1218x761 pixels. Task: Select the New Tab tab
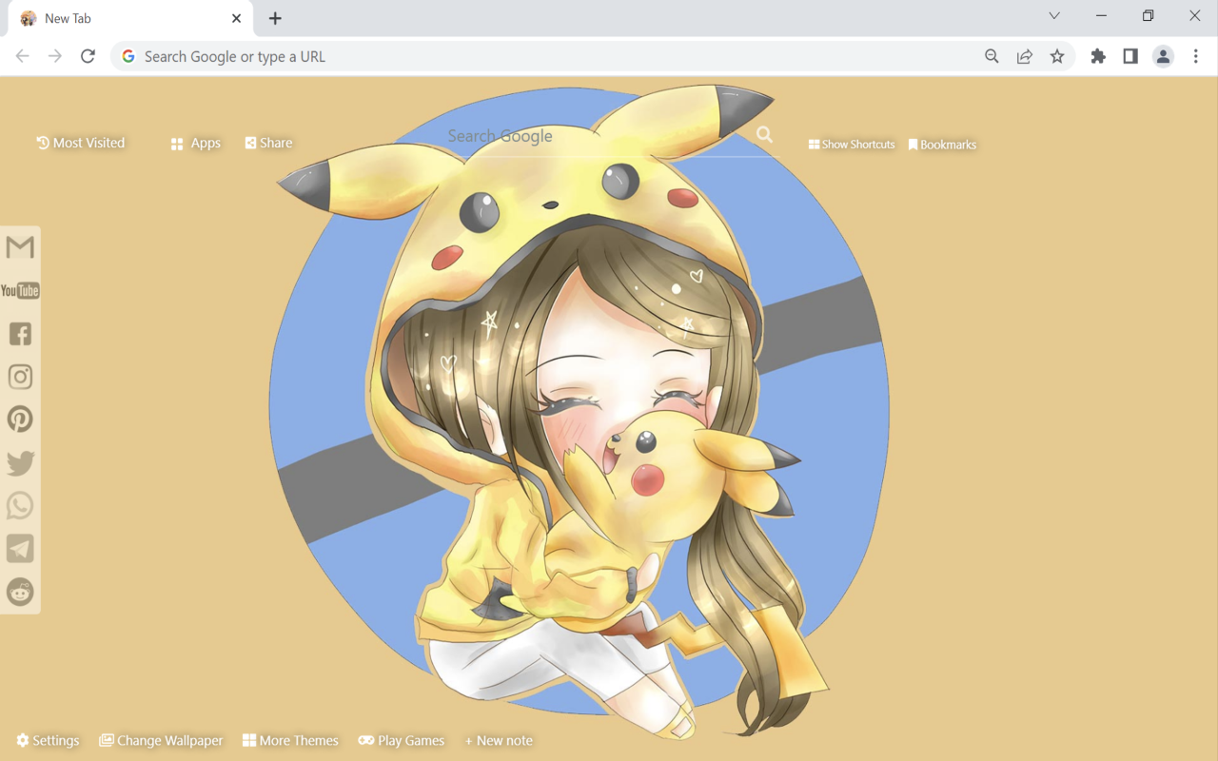tap(130, 18)
